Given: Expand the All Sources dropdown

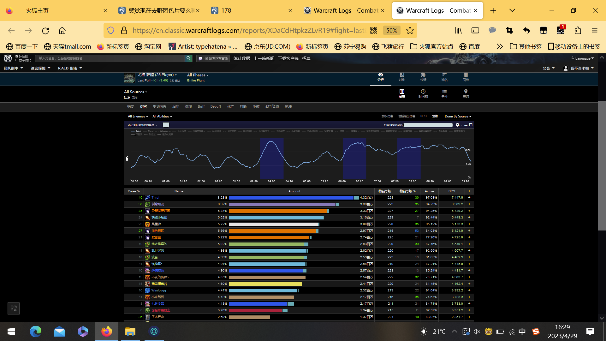Looking at the screenshot, I should point(135,92).
